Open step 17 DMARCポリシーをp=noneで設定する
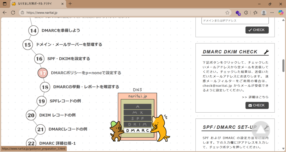 (x=86, y=73)
